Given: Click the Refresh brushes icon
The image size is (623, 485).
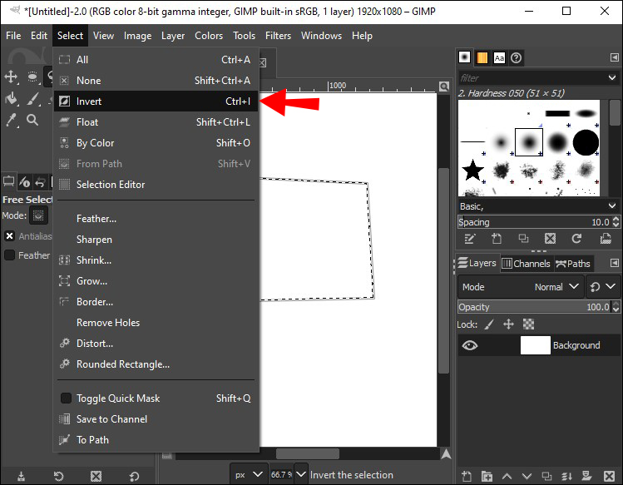Looking at the screenshot, I should coord(576,239).
